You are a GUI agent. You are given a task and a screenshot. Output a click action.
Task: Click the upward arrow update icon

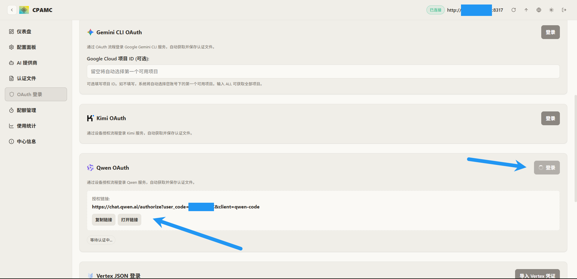pos(526,10)
